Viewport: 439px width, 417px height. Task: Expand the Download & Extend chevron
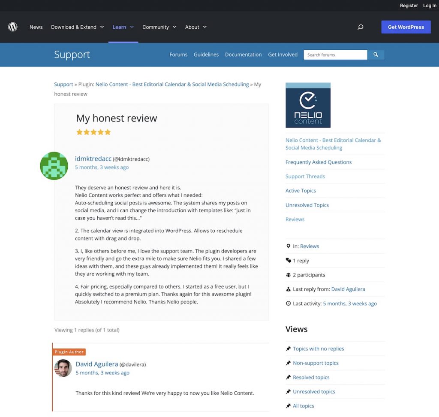click(x=102, y=27)
